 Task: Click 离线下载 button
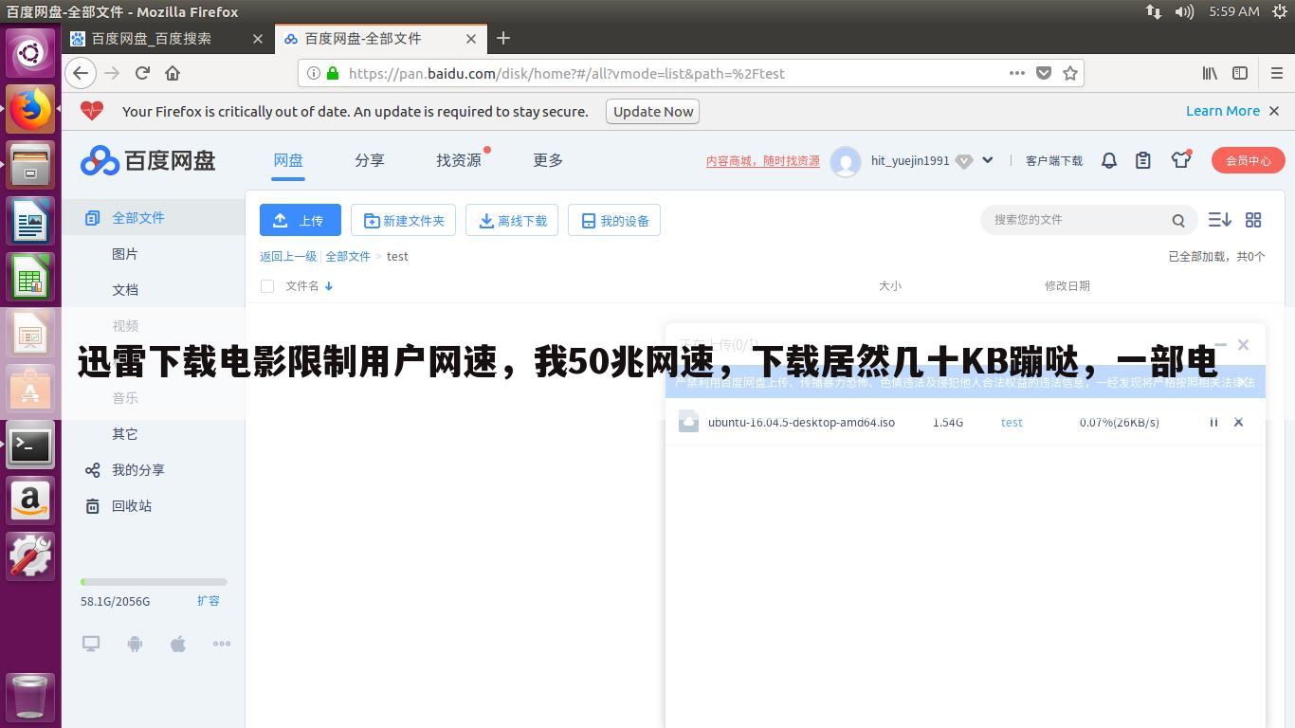coord(513,220)
